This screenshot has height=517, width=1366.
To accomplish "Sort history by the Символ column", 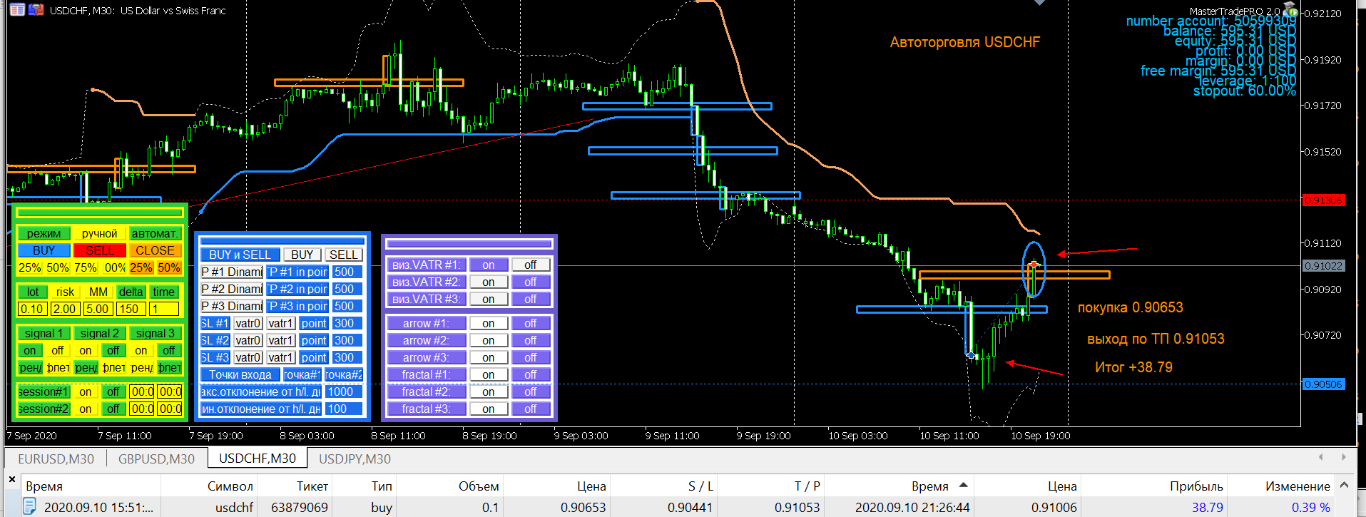I will tap(230, 486).
